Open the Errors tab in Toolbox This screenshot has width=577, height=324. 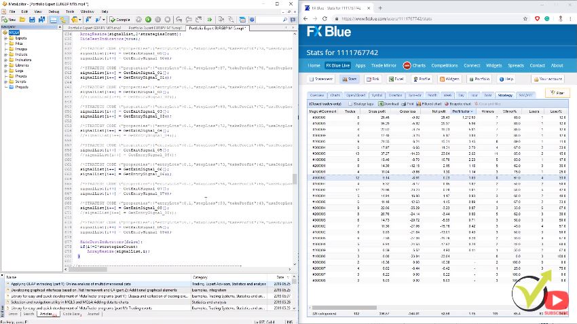pos(13,314)
